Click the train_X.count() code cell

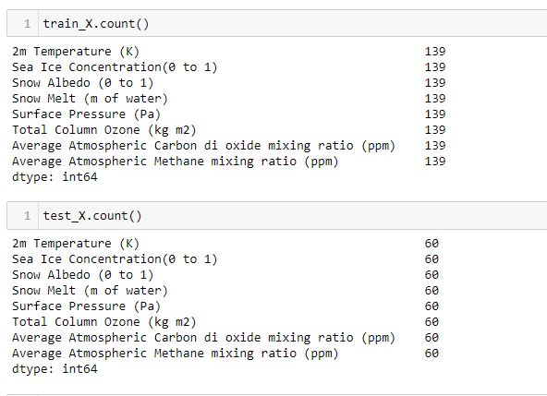point(276,23)
